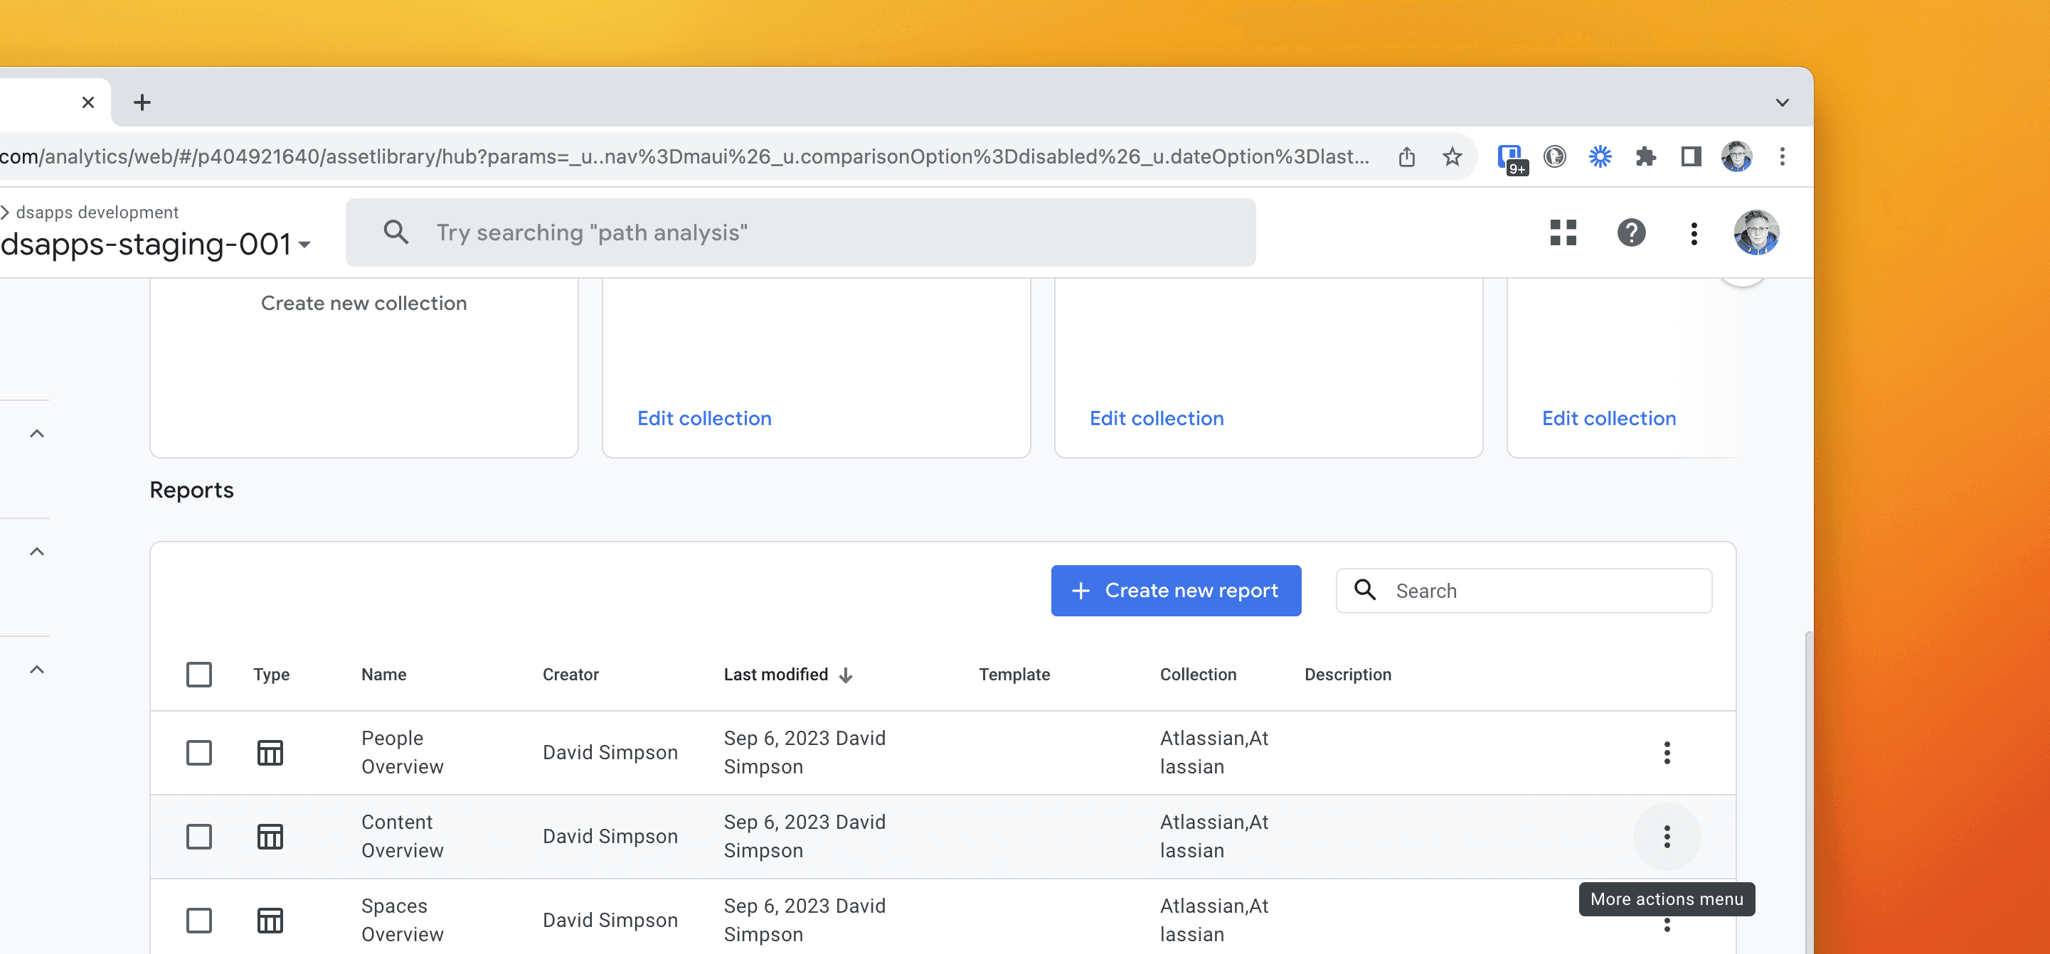The image size is (2050, 954).
Task: Click the Description column header
Action: tap(1347, 674)
